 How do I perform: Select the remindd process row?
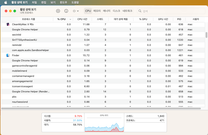(x=103, y=45)
